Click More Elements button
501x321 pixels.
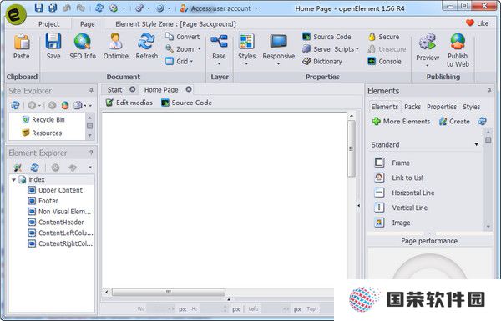tap(401, 121)
